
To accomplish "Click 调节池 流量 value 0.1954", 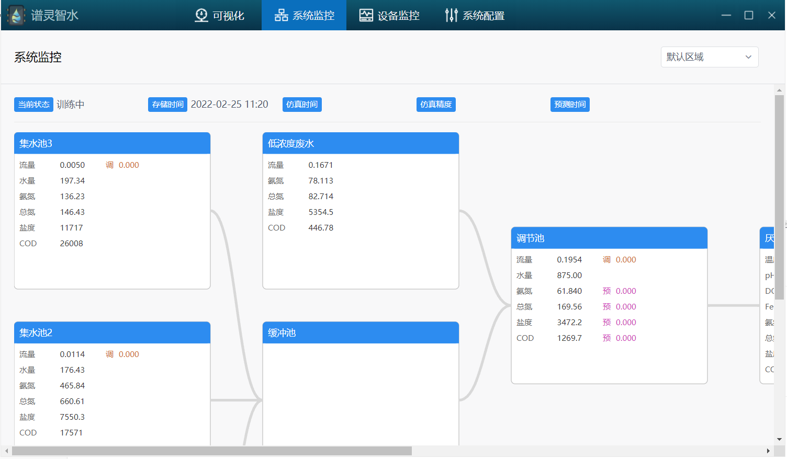I will tap(569, 260).
